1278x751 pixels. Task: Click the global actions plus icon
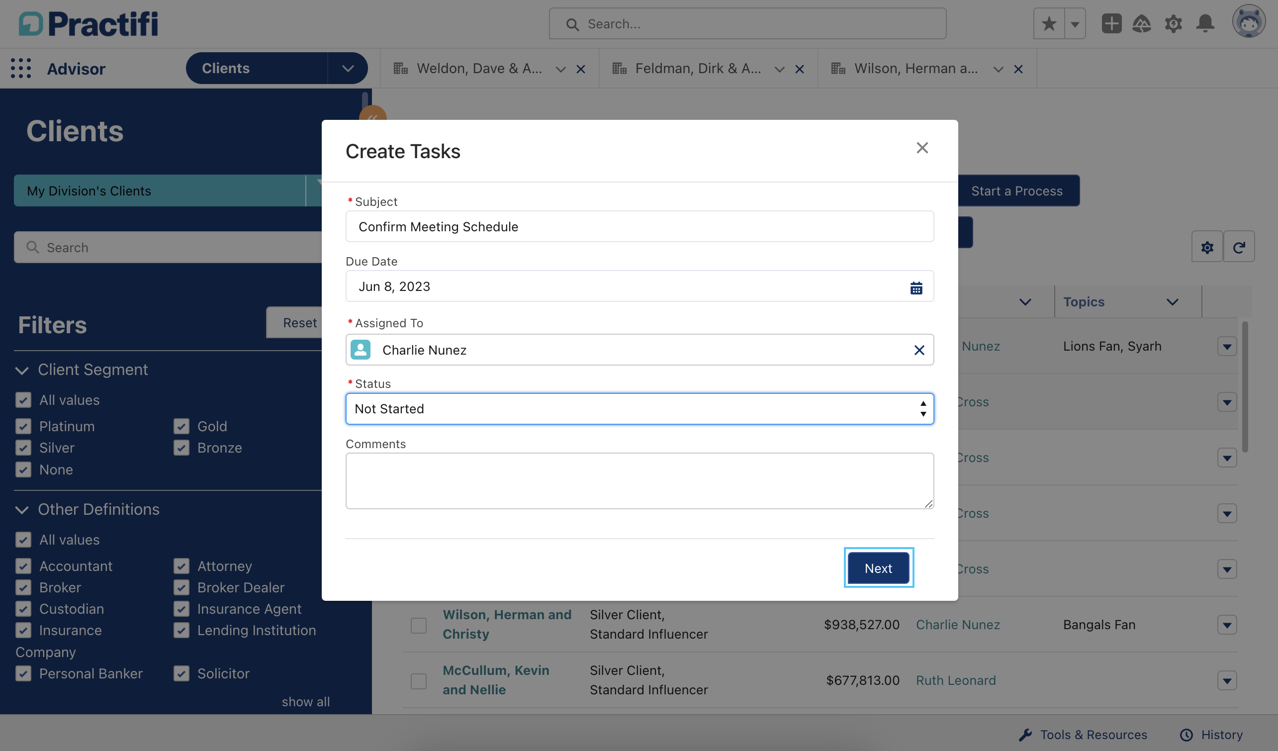point(1111,24)
